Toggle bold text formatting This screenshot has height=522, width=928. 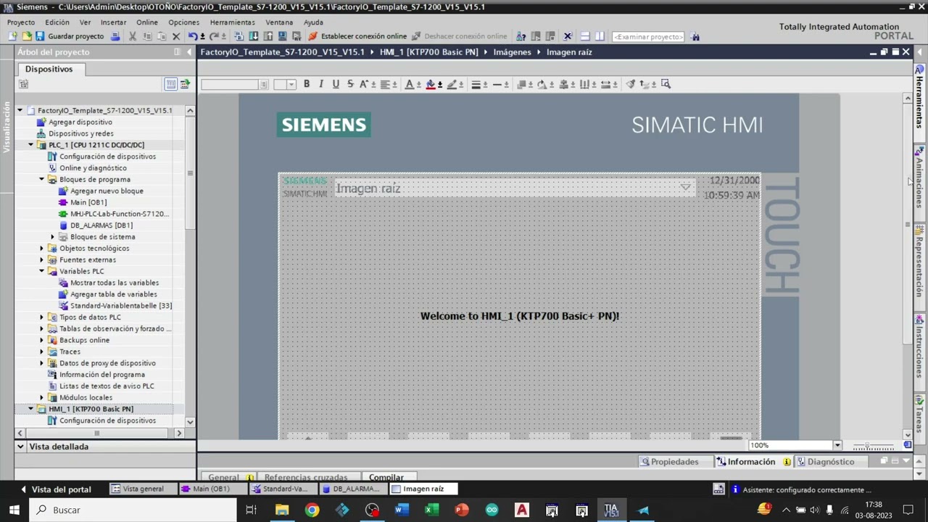(307, 84)
